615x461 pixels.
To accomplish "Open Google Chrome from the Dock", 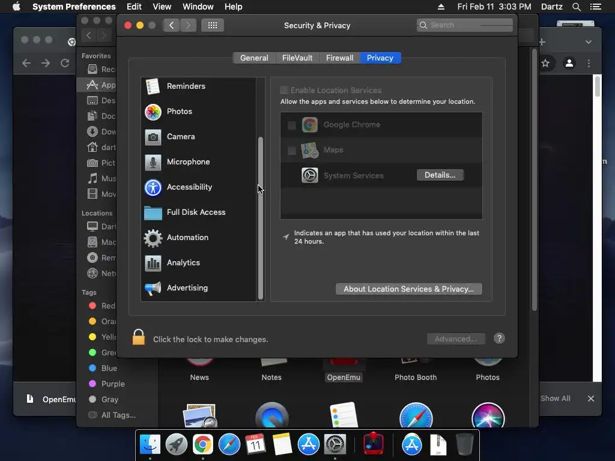I will [202, 444].
